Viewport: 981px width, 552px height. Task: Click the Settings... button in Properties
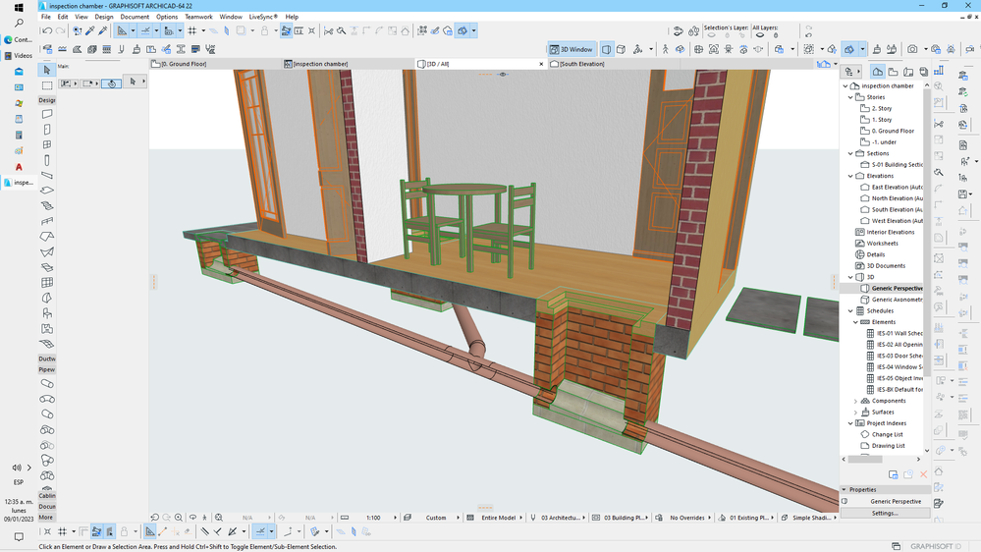pos(885,513)
